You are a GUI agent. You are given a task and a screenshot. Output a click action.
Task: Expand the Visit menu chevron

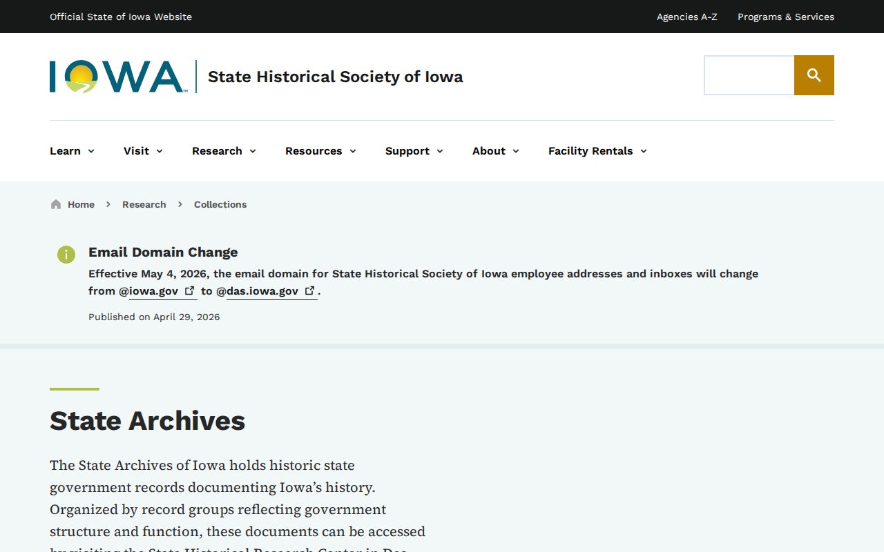(x=160, y=151)
